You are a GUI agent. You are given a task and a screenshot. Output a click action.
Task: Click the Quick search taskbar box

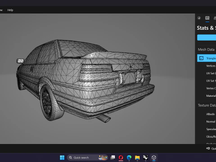coord(87,157)
